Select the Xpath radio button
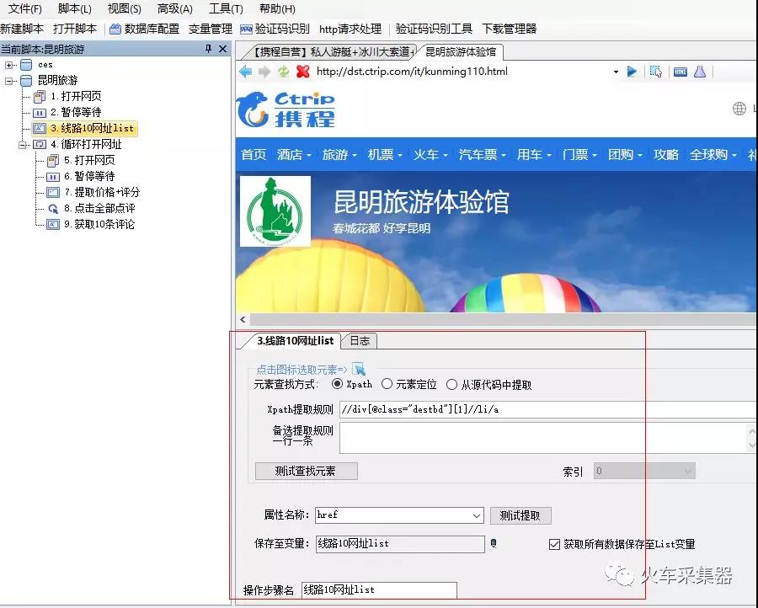This screenshot has width=758, height=608. [x=338, y=384]
